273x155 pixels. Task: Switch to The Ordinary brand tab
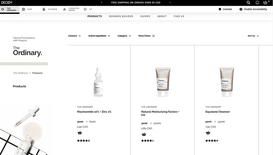tap(10, 9)
